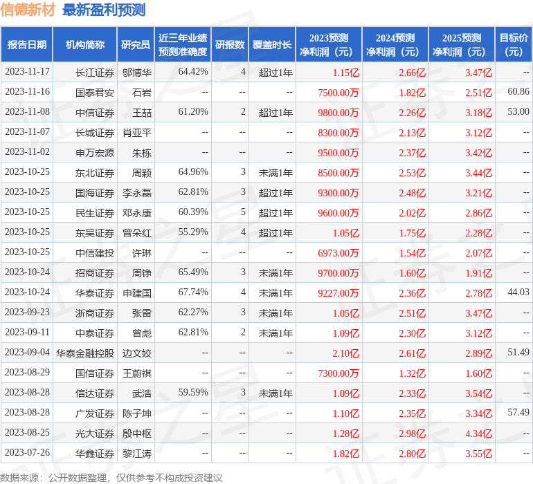Select the 目标价 column header
This screenshot has height=484, width=533.
coord(514,44)
